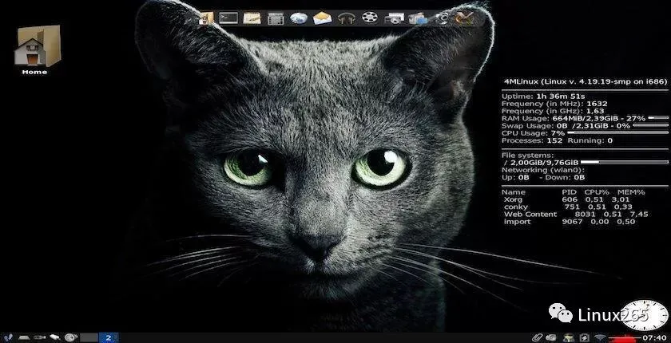Click the Xorg process row
Image resolution: width=671 pixels, height=343 pixels.
pyautogui.click(x=566, y=199)
